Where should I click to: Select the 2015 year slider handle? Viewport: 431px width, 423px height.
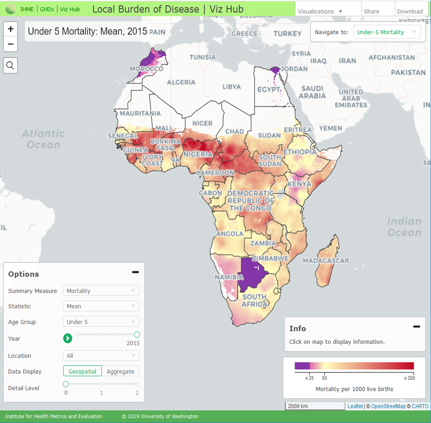(137, 335)
